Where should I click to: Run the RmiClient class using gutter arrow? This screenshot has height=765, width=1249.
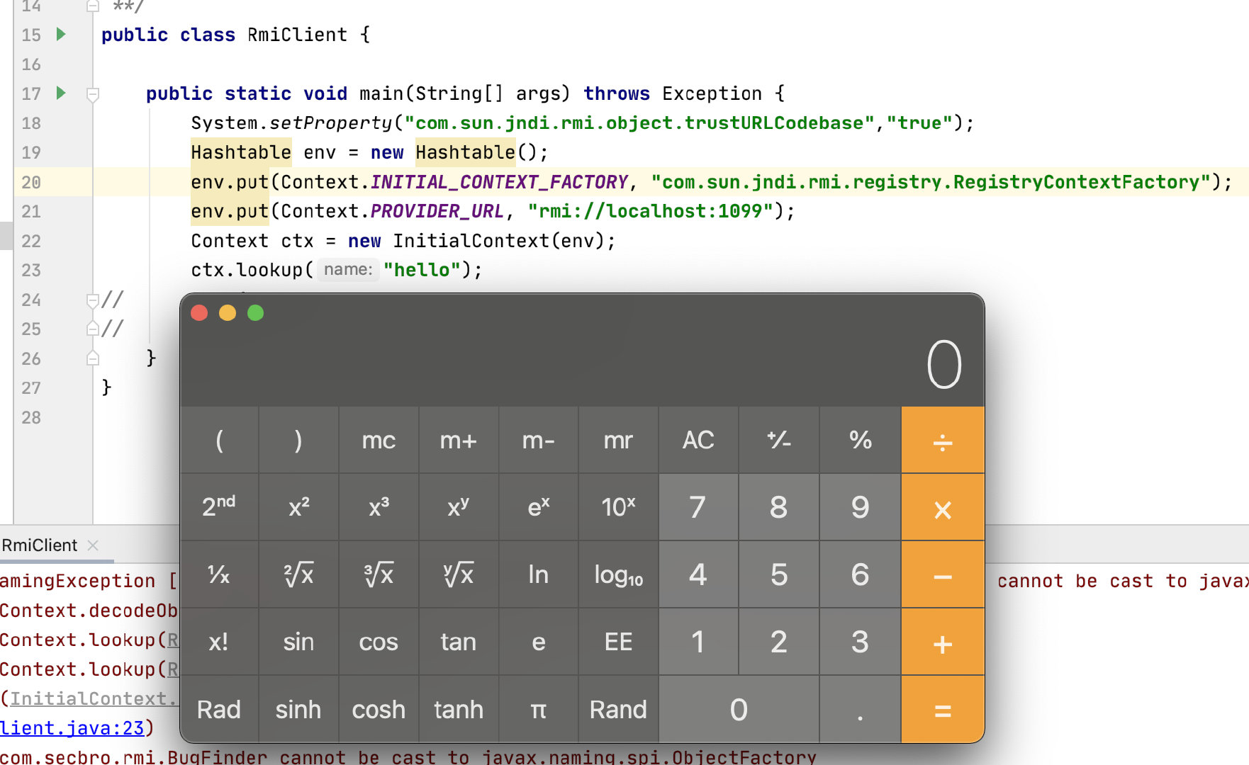point(61,34)
